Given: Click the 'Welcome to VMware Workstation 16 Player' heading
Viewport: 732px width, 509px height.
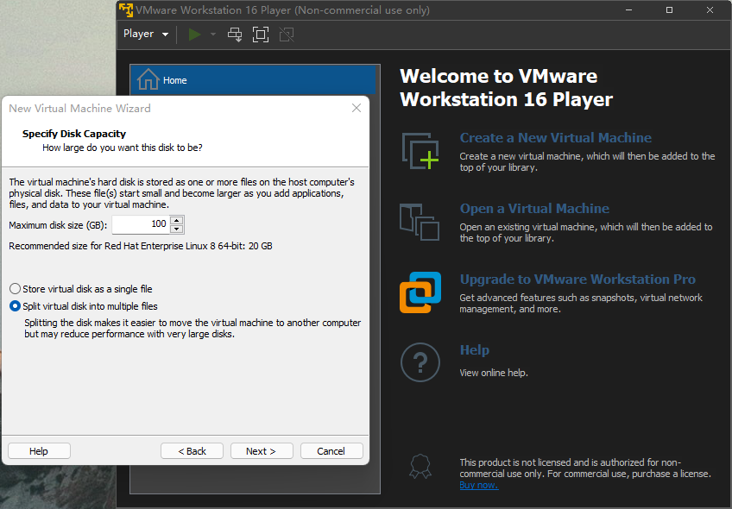Looking at the screenshot, I should pos(506,88).
